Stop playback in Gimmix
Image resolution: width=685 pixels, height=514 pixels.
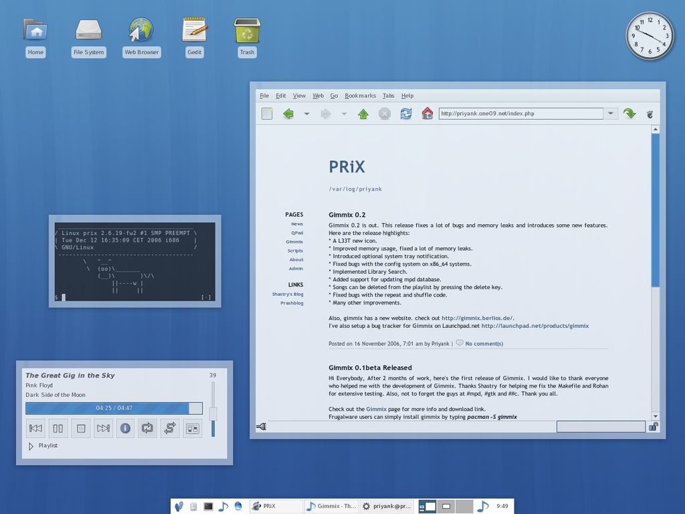(x=81, y=428)
